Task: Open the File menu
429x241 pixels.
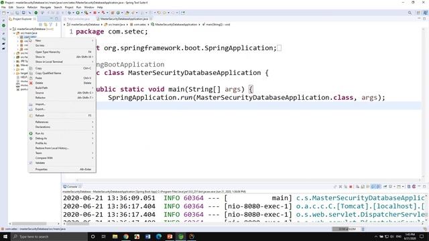Action: point(3,7)
